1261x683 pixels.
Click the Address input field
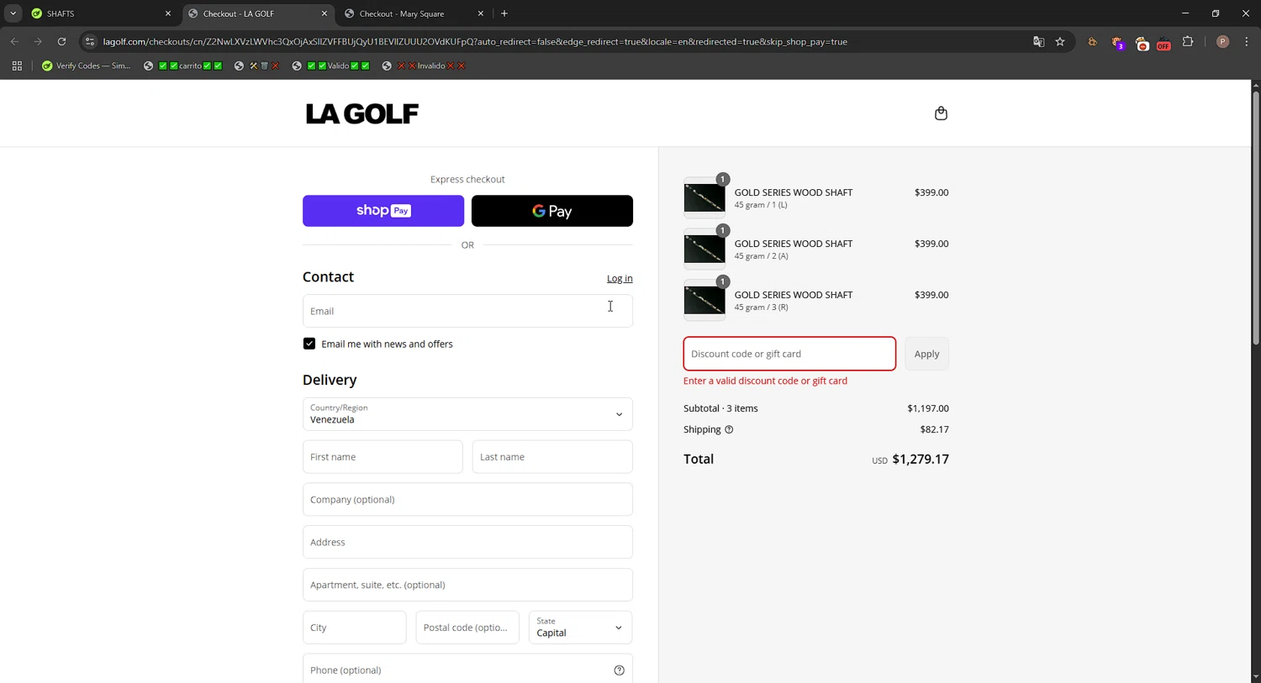tap(467, 543)
